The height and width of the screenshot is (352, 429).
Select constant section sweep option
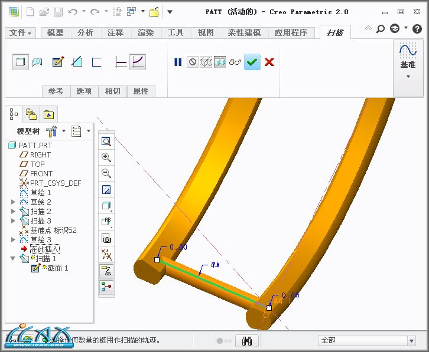point(121,62)
